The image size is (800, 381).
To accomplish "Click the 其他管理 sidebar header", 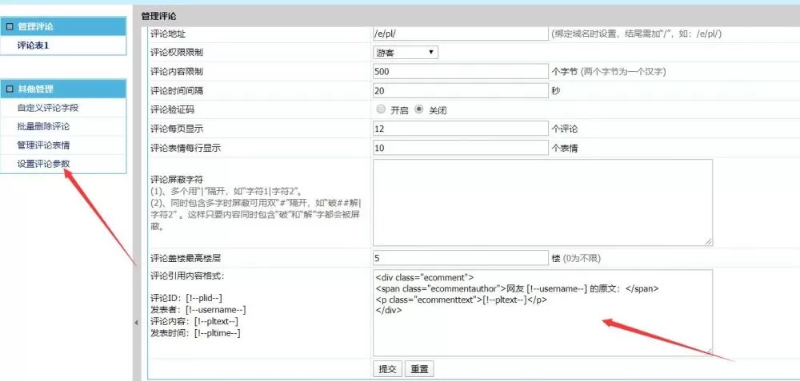I will (x=63, y=89).
